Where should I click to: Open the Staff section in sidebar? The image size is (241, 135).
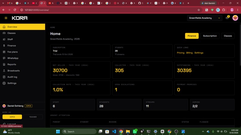point(22,39)
